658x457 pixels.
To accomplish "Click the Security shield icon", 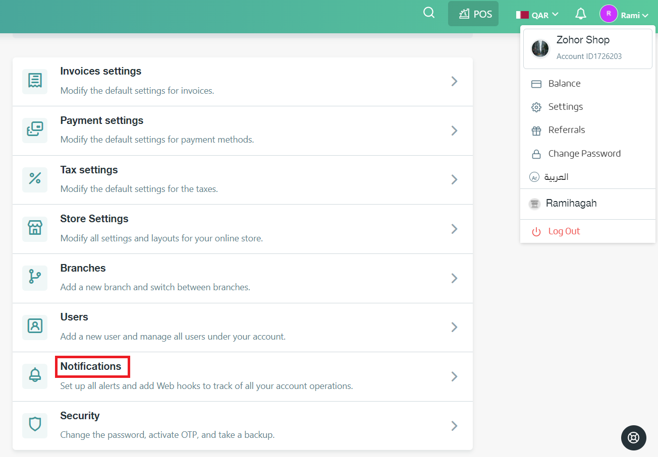I will (34, 425).
